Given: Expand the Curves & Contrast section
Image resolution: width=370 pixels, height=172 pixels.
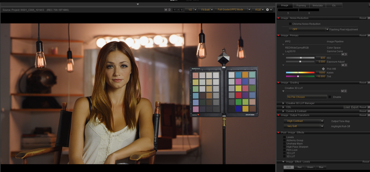Looking at the screenshot, I should click(x=283, y=111).
